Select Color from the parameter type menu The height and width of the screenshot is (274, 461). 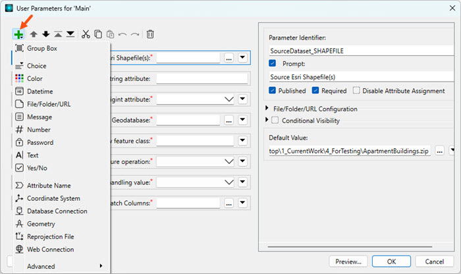pos(35,78)
